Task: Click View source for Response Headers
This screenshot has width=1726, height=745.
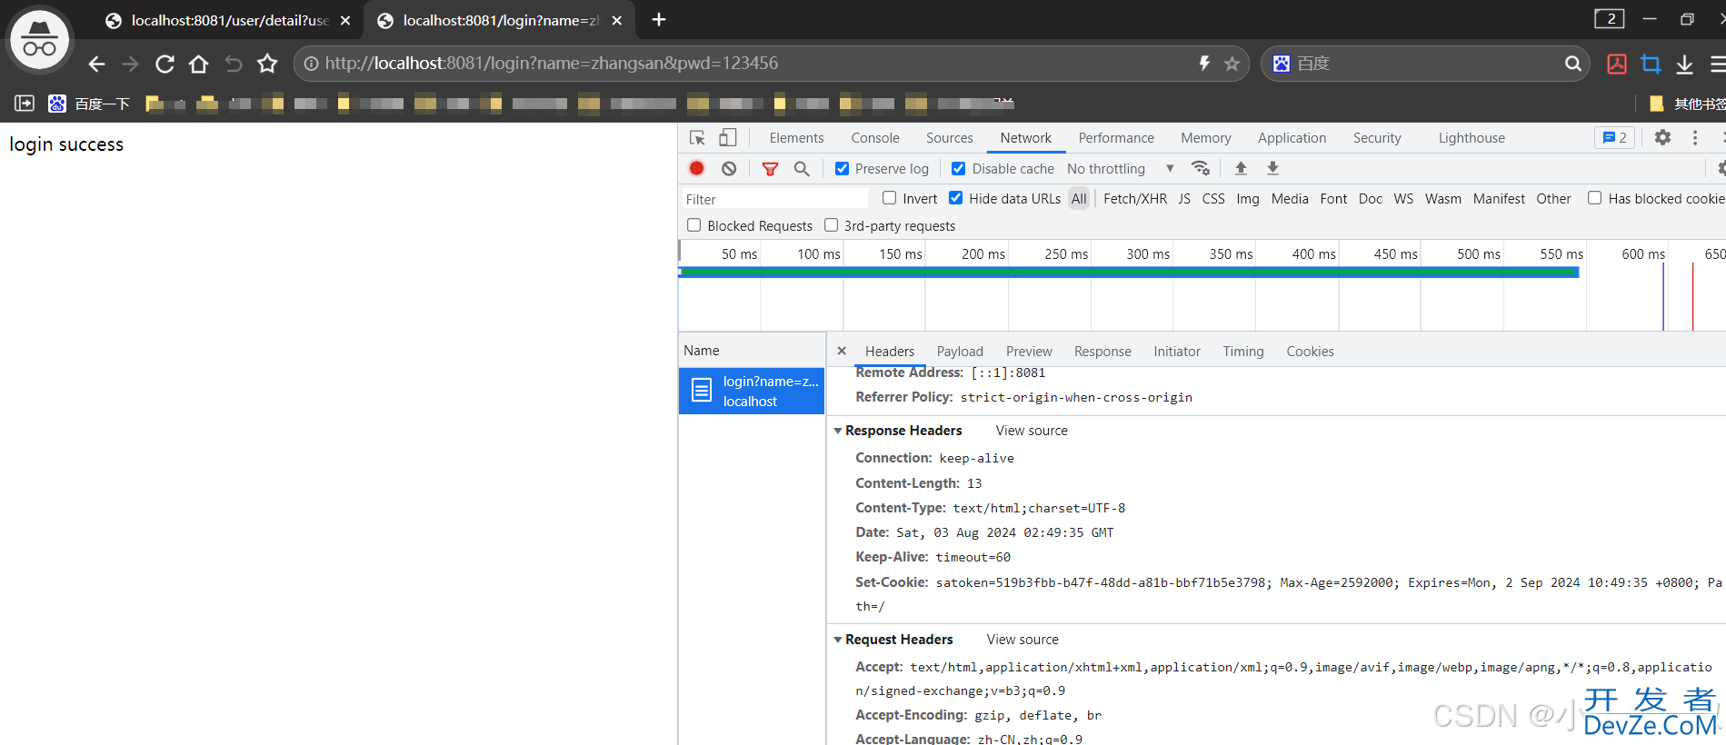Action: pos(1032,431)
